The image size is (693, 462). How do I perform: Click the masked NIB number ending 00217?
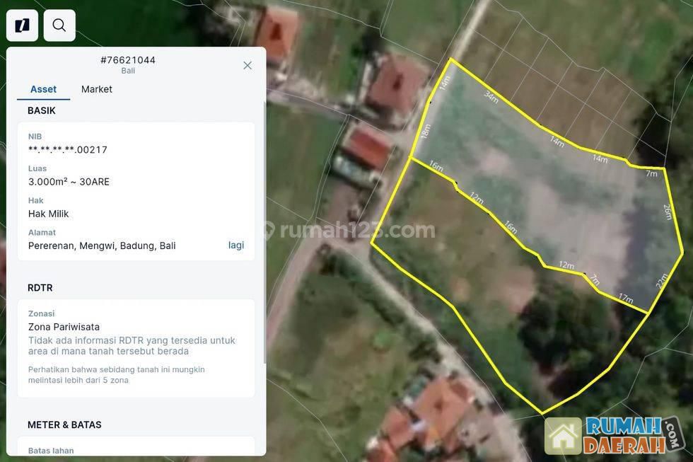pos(68,149)
